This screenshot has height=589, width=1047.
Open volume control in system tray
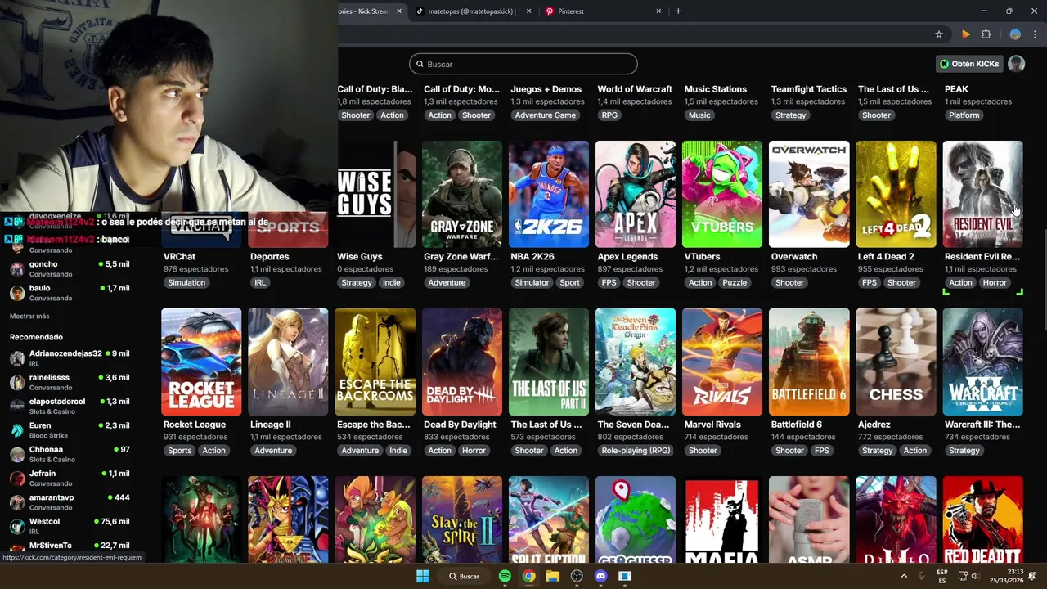974,576
